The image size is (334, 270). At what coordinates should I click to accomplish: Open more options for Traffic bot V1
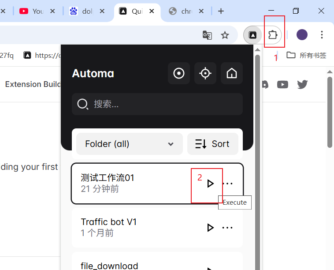(x=227, y=228)
